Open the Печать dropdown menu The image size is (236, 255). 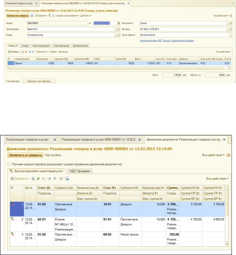86,16
